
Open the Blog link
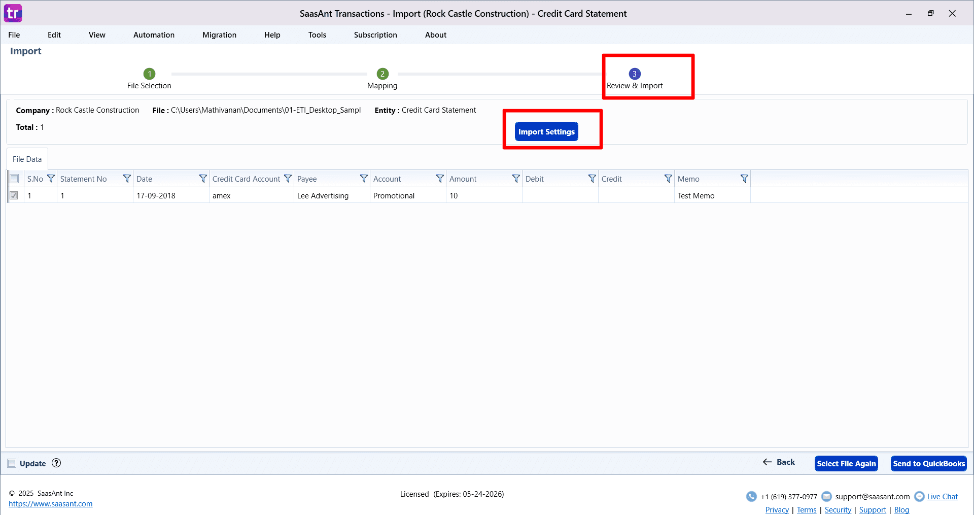(x=901, y=510)
